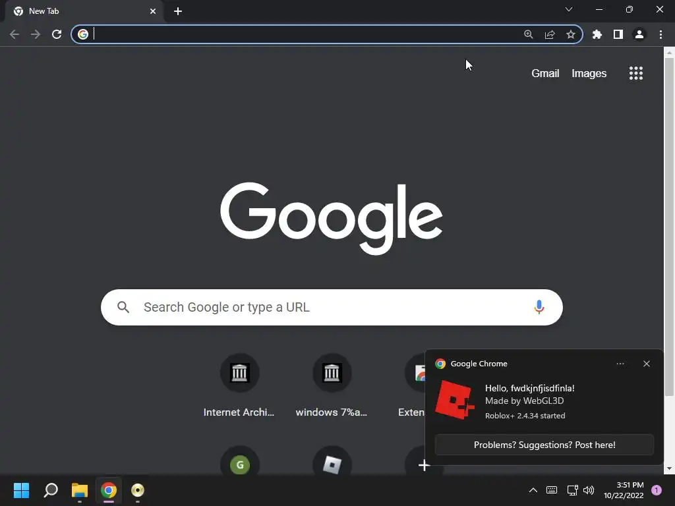Viewport: 675px width, 506px height.
Task: Open the notification count badge
Action: point(657,490)
